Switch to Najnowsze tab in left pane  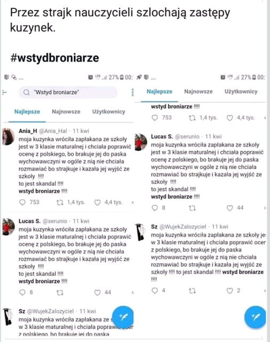pos(66,112)
